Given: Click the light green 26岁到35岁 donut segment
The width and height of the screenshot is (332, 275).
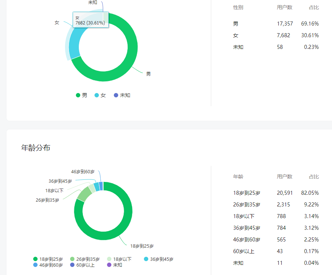Looking at the screenshot, I should [85, 194].
